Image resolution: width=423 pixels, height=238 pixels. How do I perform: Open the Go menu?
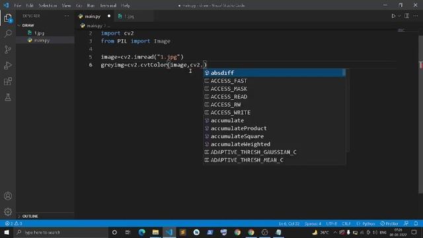[x=79, y=5]
